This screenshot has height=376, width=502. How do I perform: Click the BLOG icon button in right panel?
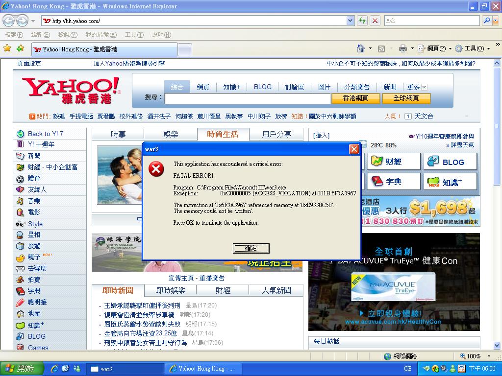pyautogui.click(x=450, y=162)
